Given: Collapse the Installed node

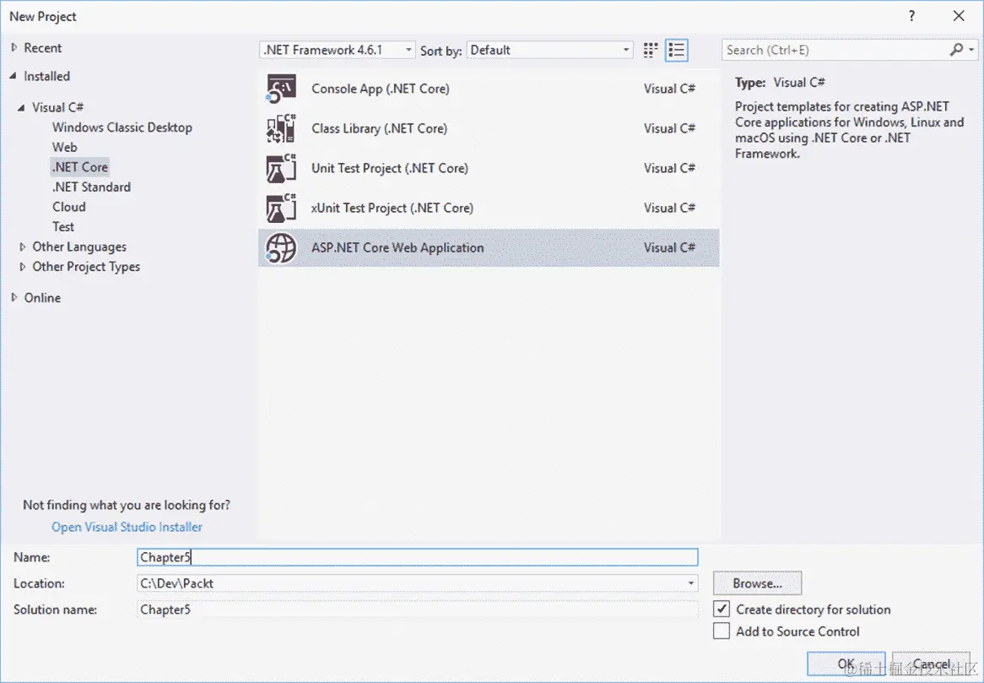Looking at the screenshot, I should click(x=14, y=76).
